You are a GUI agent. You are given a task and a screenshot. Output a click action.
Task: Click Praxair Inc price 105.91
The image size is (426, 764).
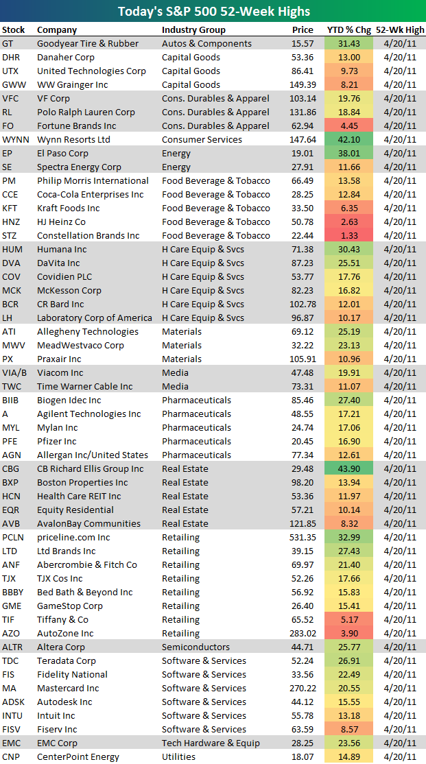point(303,359)
